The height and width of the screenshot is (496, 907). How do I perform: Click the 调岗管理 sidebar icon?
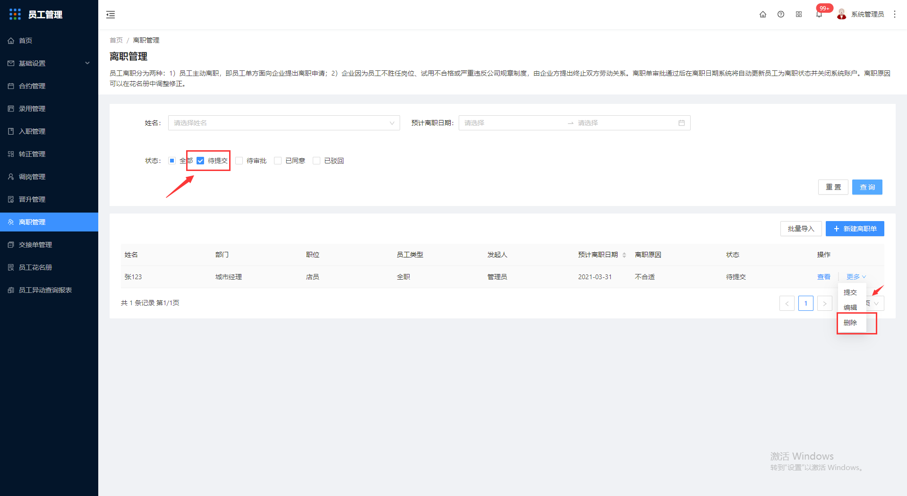coord(11,177)
